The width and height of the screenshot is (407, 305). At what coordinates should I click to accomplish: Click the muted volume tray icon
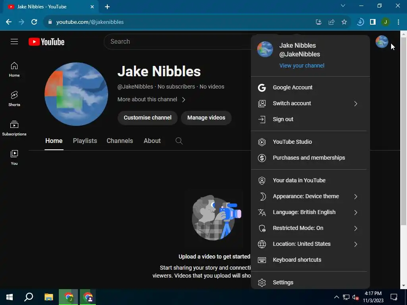point(355,297)
